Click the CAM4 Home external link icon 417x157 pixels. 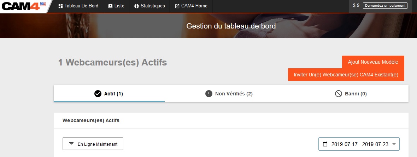click(x=177, y=6)
